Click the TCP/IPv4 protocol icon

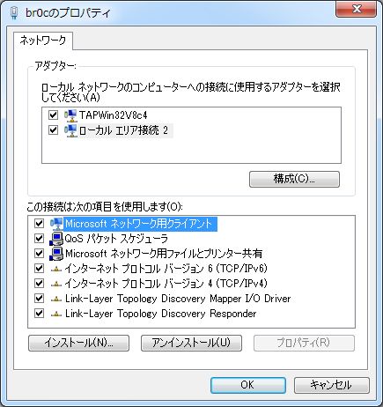pos(56,284)
